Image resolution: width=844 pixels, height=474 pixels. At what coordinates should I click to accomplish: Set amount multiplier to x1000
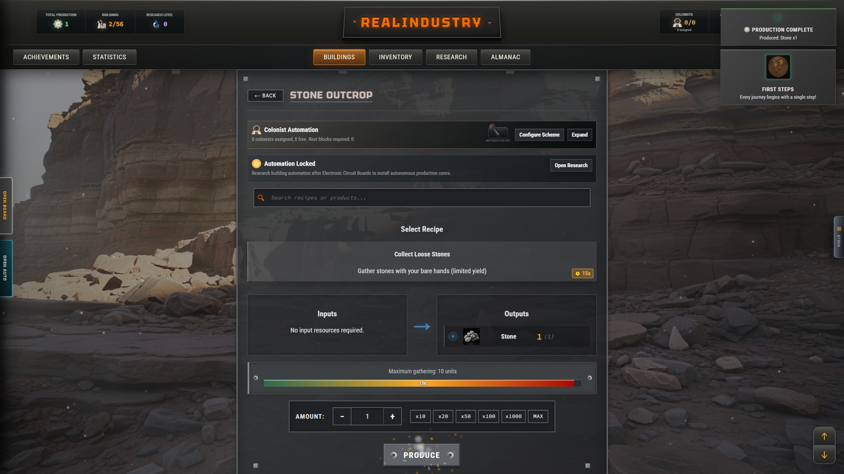[x=513, y=416]
